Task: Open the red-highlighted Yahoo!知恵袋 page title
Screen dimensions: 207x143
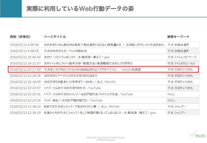Action: (92, 69)
